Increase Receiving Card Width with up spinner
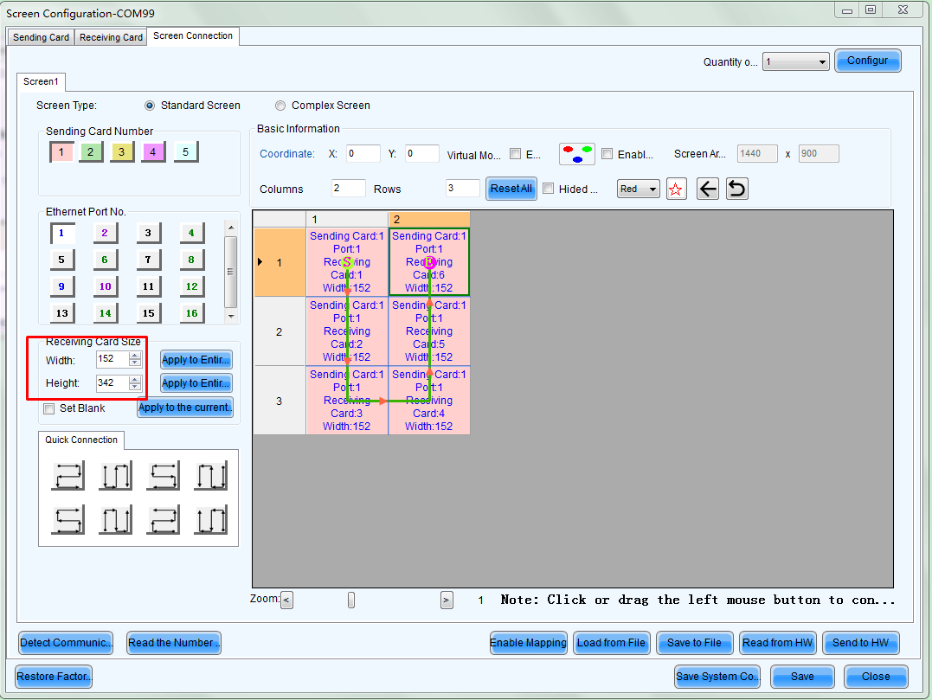 pyautogui.click(x=135, y=356)
